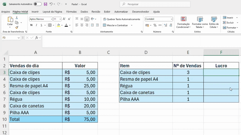The height and width of the screenshot is (135, 241).
Task: Apply the thousands separator style
Action: [x=160, y=25]
